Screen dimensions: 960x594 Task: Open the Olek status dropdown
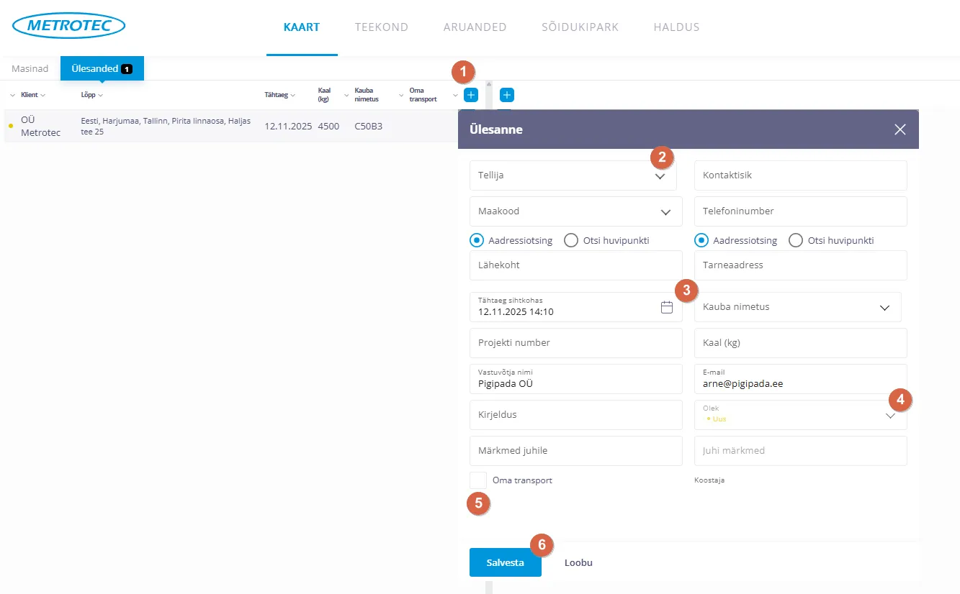point(890,415)
